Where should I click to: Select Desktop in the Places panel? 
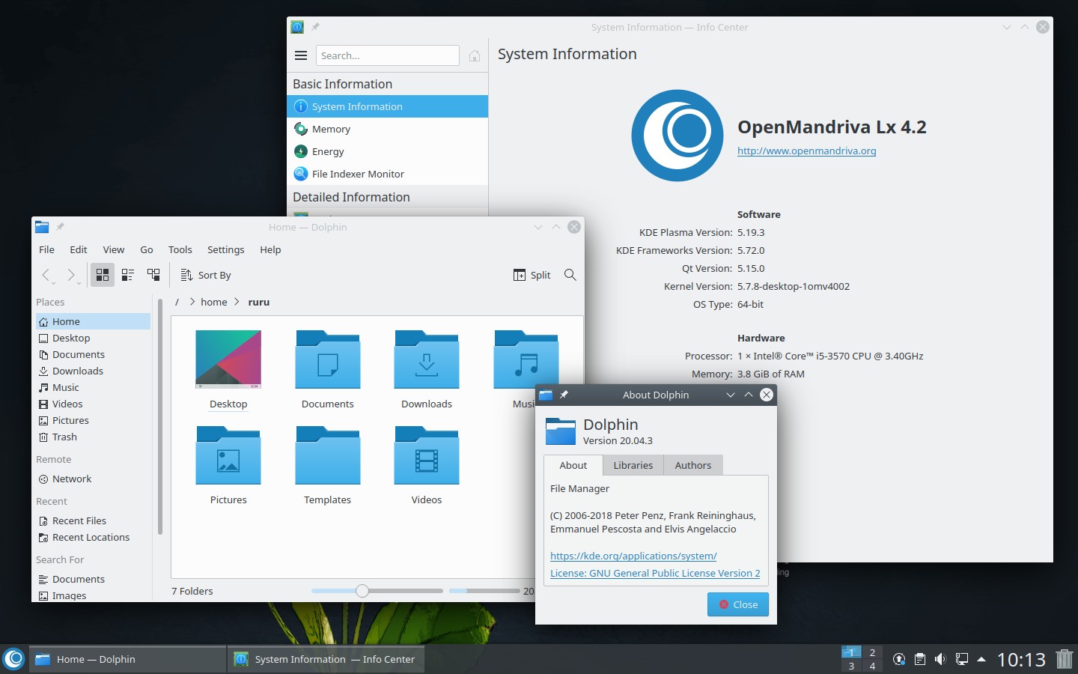(93, 338)
